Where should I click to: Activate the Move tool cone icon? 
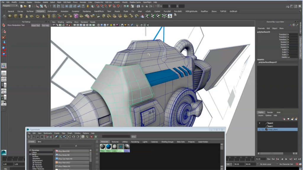(4, 42)
